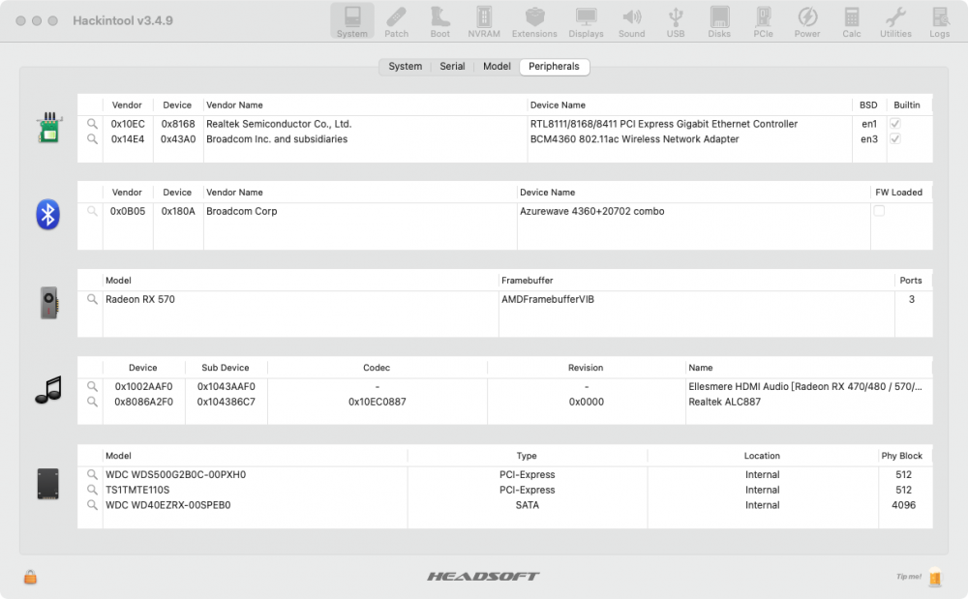Open the PCIe toolbar icon
968x599 pixels.
pyautogui.click(x=763, y=22)
